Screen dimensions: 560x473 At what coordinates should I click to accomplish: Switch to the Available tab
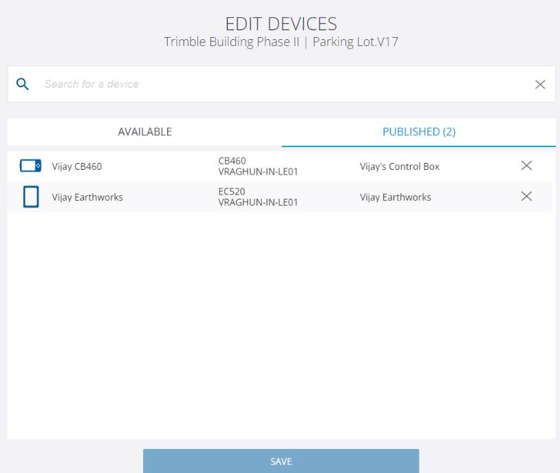pyautogui.click(x=144, y=132)
